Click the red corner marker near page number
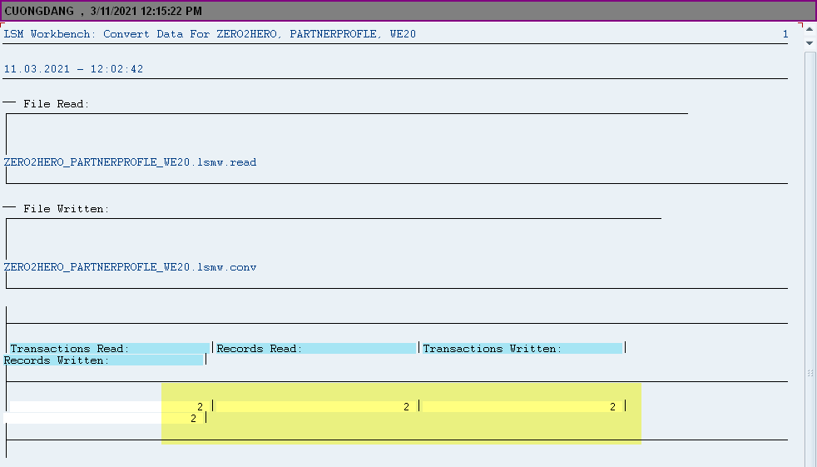The height and width of the screenshot is (467, 817). [800, 25]
